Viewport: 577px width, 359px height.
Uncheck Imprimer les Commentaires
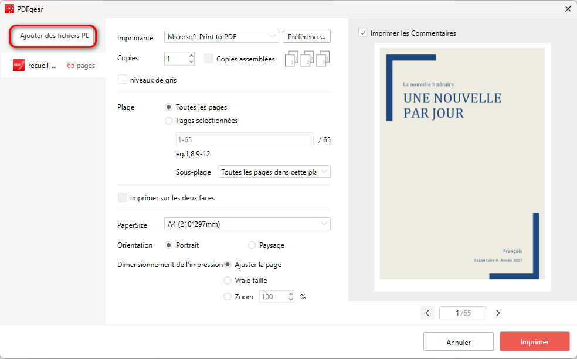(x=362, y=32)
